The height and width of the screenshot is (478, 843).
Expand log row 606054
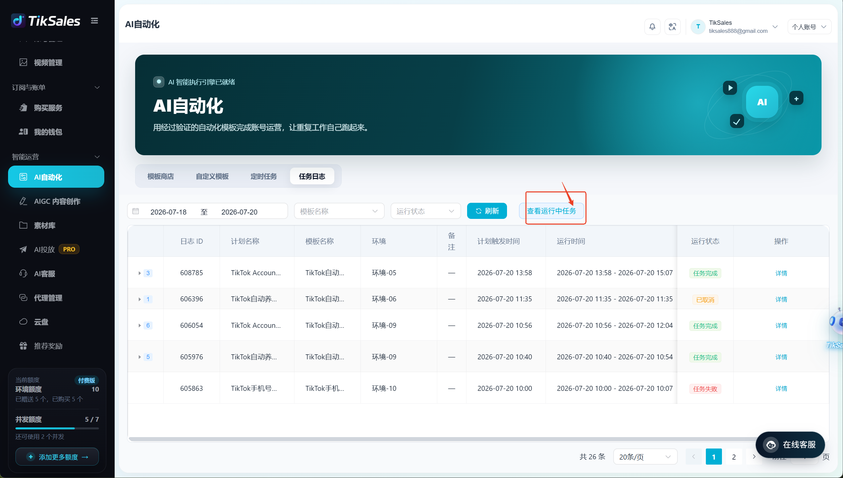pos(139,325)
